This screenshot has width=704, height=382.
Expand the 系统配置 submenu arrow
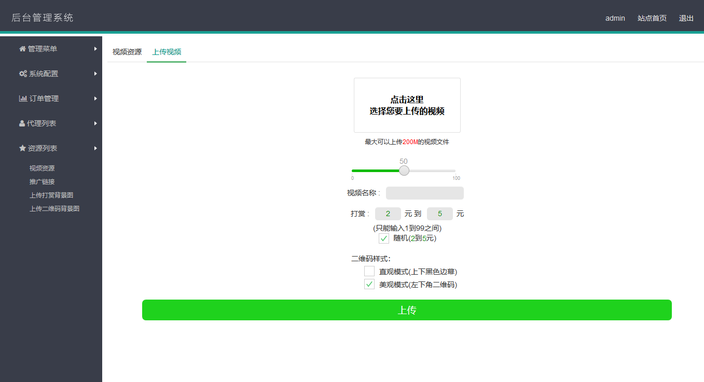(95, 74)
